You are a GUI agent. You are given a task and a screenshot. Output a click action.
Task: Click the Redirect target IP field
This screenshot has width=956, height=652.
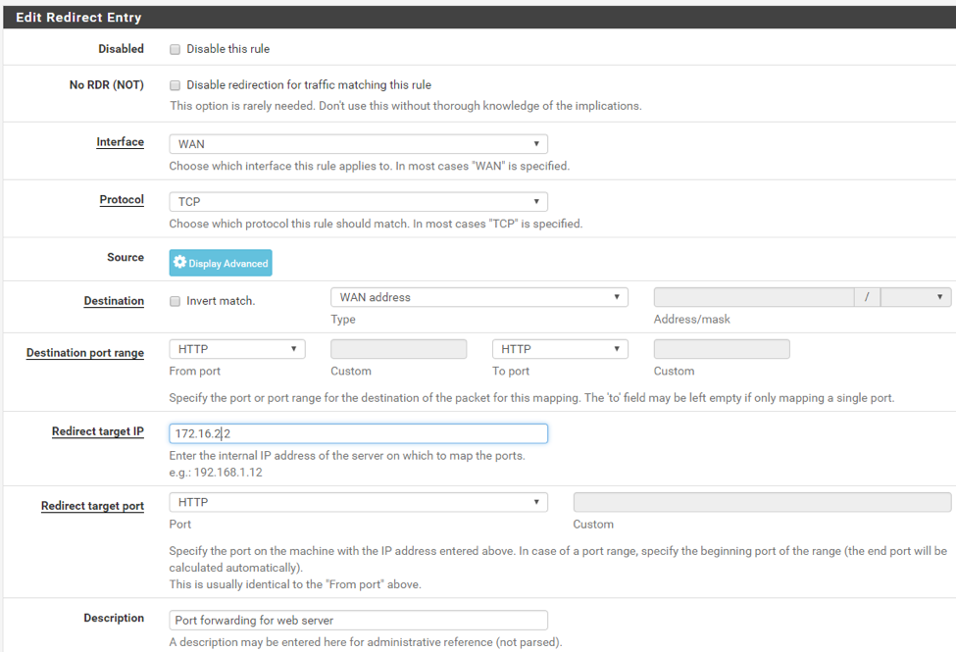point(359,433)
